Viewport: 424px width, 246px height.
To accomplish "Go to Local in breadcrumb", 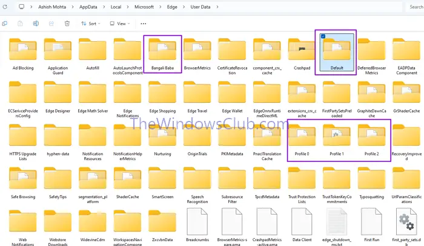I will point(116,7).
